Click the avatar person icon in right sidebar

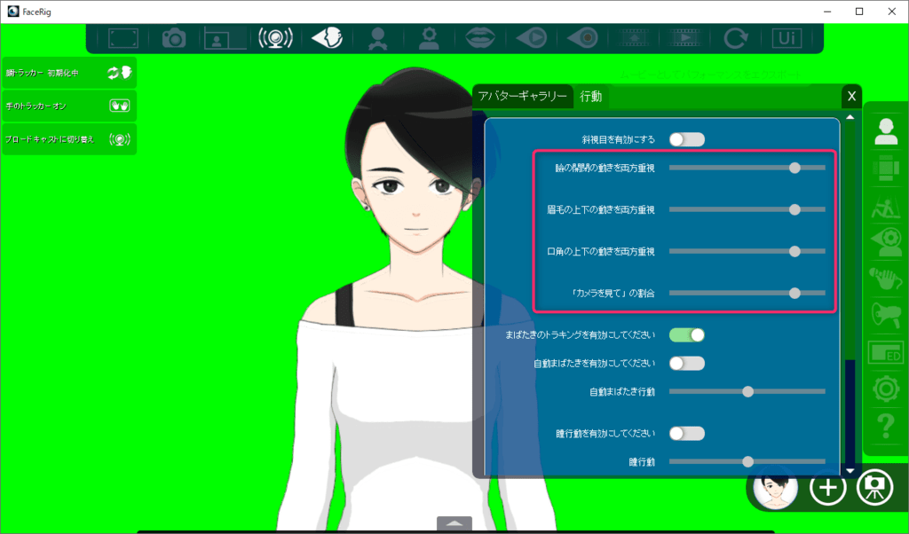click(x=885, y=130)
